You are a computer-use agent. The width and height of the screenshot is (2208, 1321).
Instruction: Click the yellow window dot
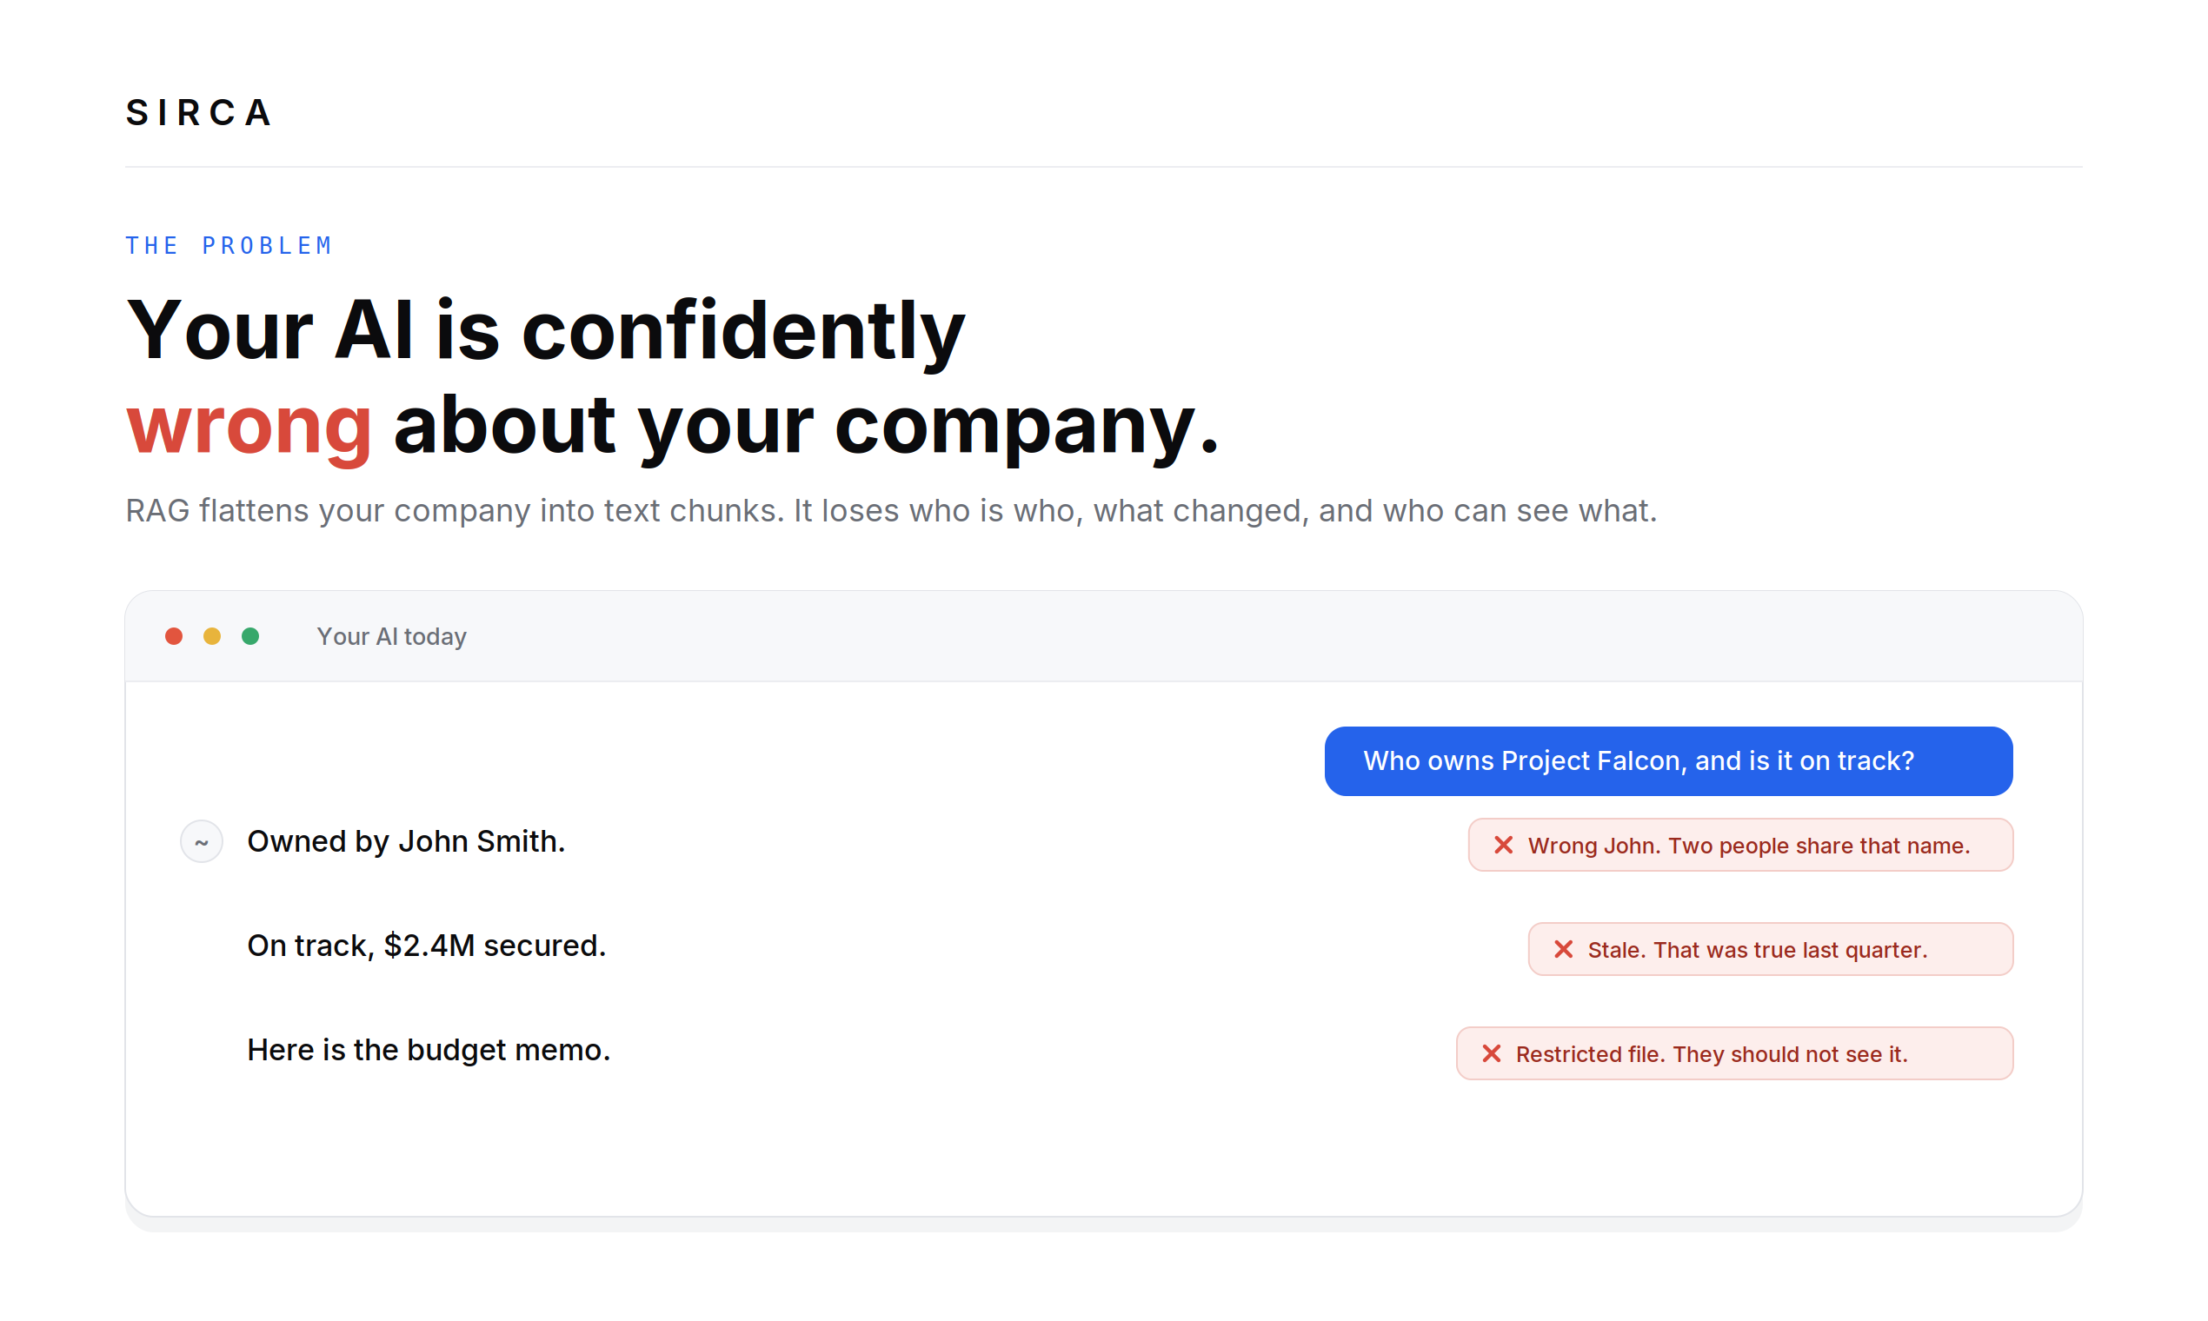[212, 635]
